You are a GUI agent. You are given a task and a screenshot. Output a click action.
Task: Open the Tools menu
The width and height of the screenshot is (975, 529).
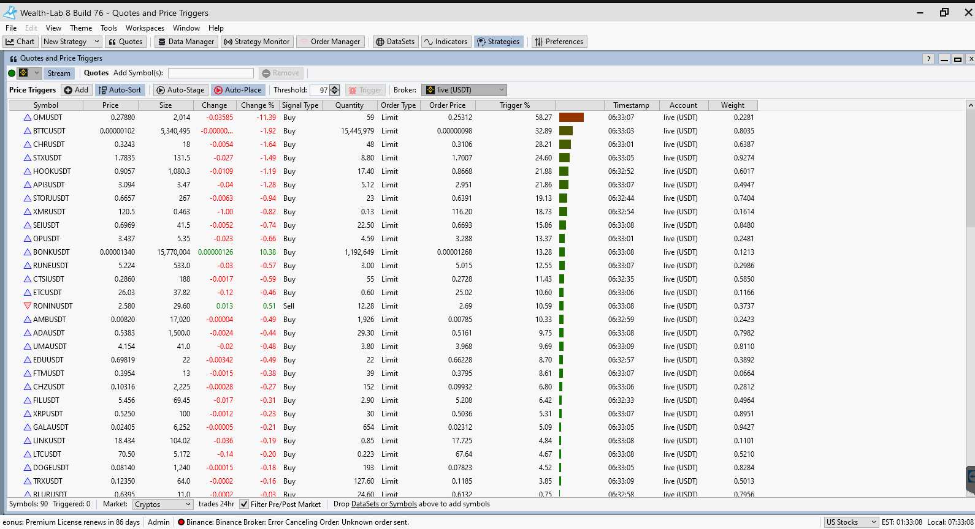109,28
